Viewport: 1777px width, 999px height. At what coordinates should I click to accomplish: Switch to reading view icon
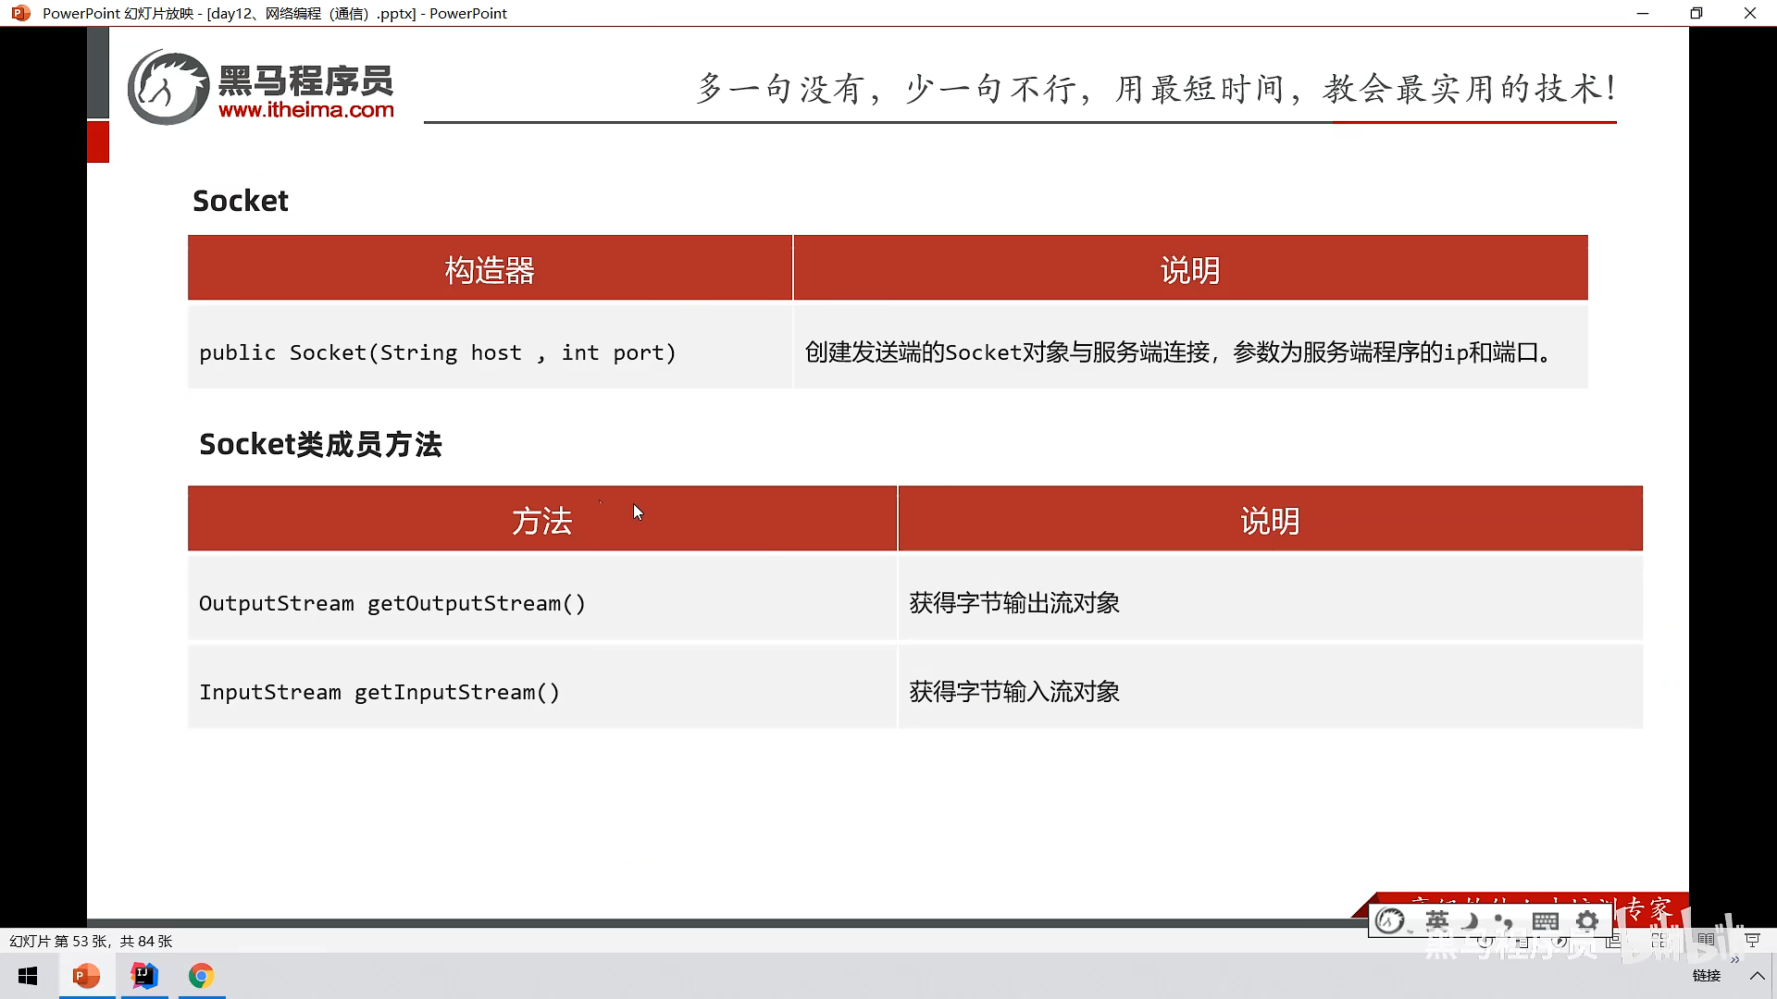click(x=1706, y=941)
